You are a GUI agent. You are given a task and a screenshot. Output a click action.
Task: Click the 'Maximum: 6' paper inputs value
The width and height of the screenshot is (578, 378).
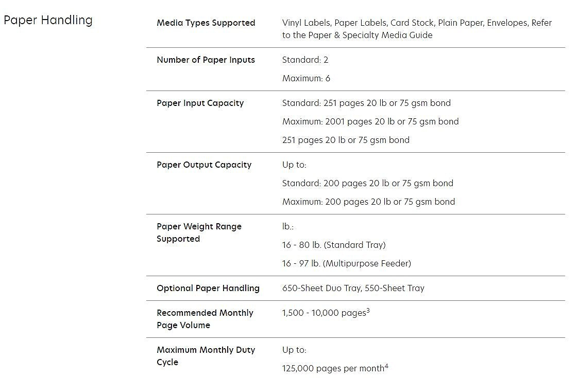(x=306, y=78)
